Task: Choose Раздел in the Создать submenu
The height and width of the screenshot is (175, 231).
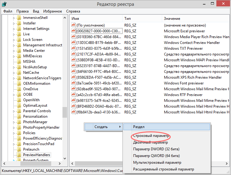Action: coord(167,127)
